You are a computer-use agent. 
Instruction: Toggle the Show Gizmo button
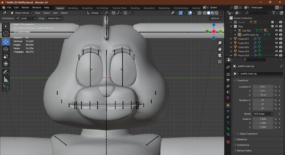coord(180,13)
